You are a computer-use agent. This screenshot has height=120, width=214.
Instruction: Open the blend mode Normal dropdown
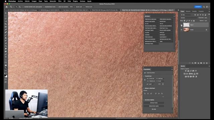(x=189, y=18)
